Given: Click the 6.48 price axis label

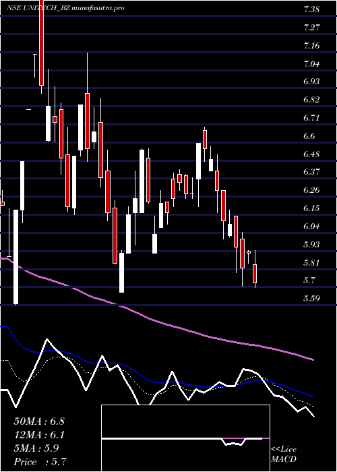Looking at the screenshot, I should 311,154.
